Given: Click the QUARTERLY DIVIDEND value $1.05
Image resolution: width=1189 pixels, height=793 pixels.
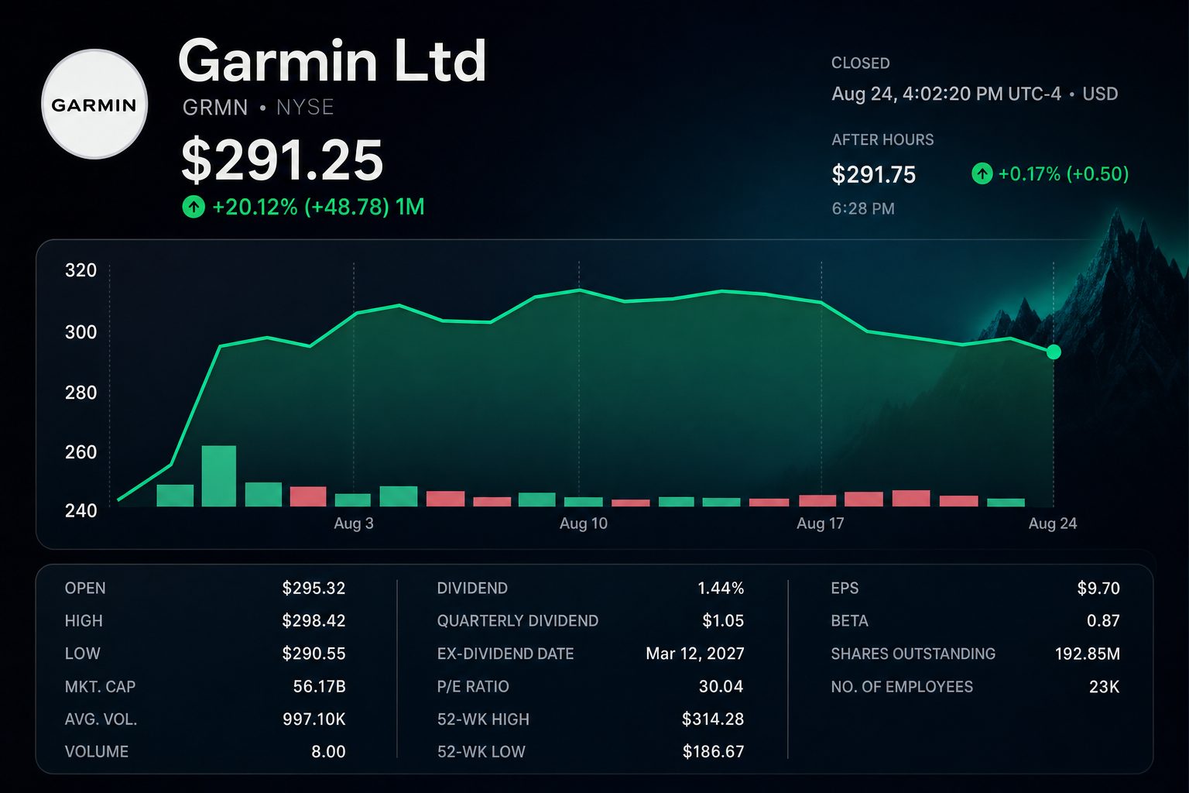Looking at the screenshot, I should [723, 620].
